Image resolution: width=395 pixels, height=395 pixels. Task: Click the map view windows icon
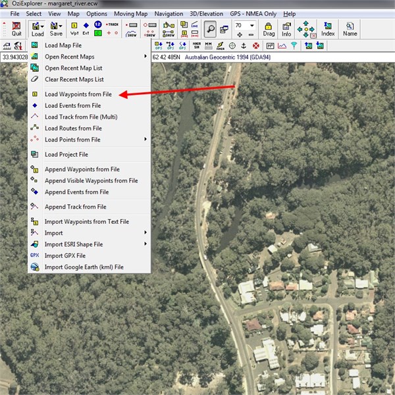(224, 30)
